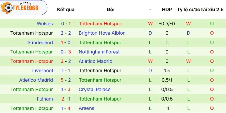Click the Kết quả column header
This screenshot has width=226, height=113.
66,10
